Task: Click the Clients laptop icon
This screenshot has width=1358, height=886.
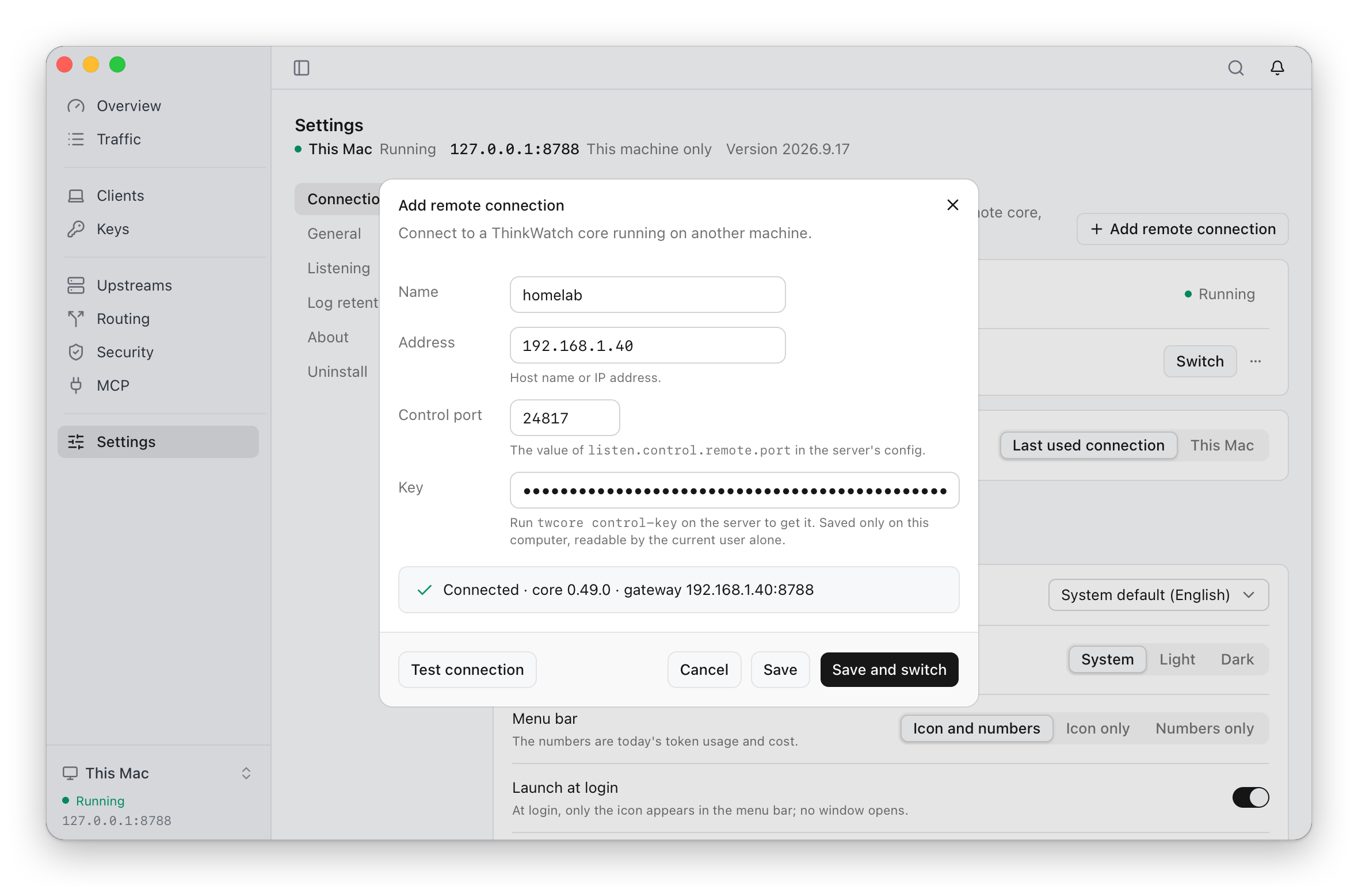Action: point(76,196)
